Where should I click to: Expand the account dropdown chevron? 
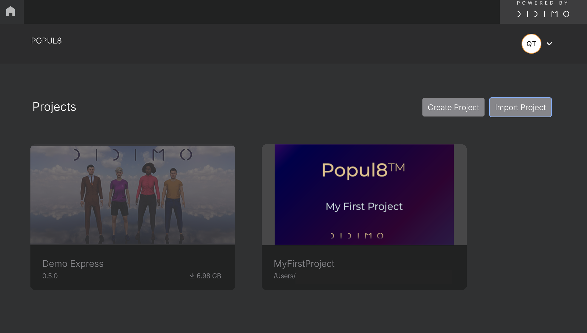549,44
